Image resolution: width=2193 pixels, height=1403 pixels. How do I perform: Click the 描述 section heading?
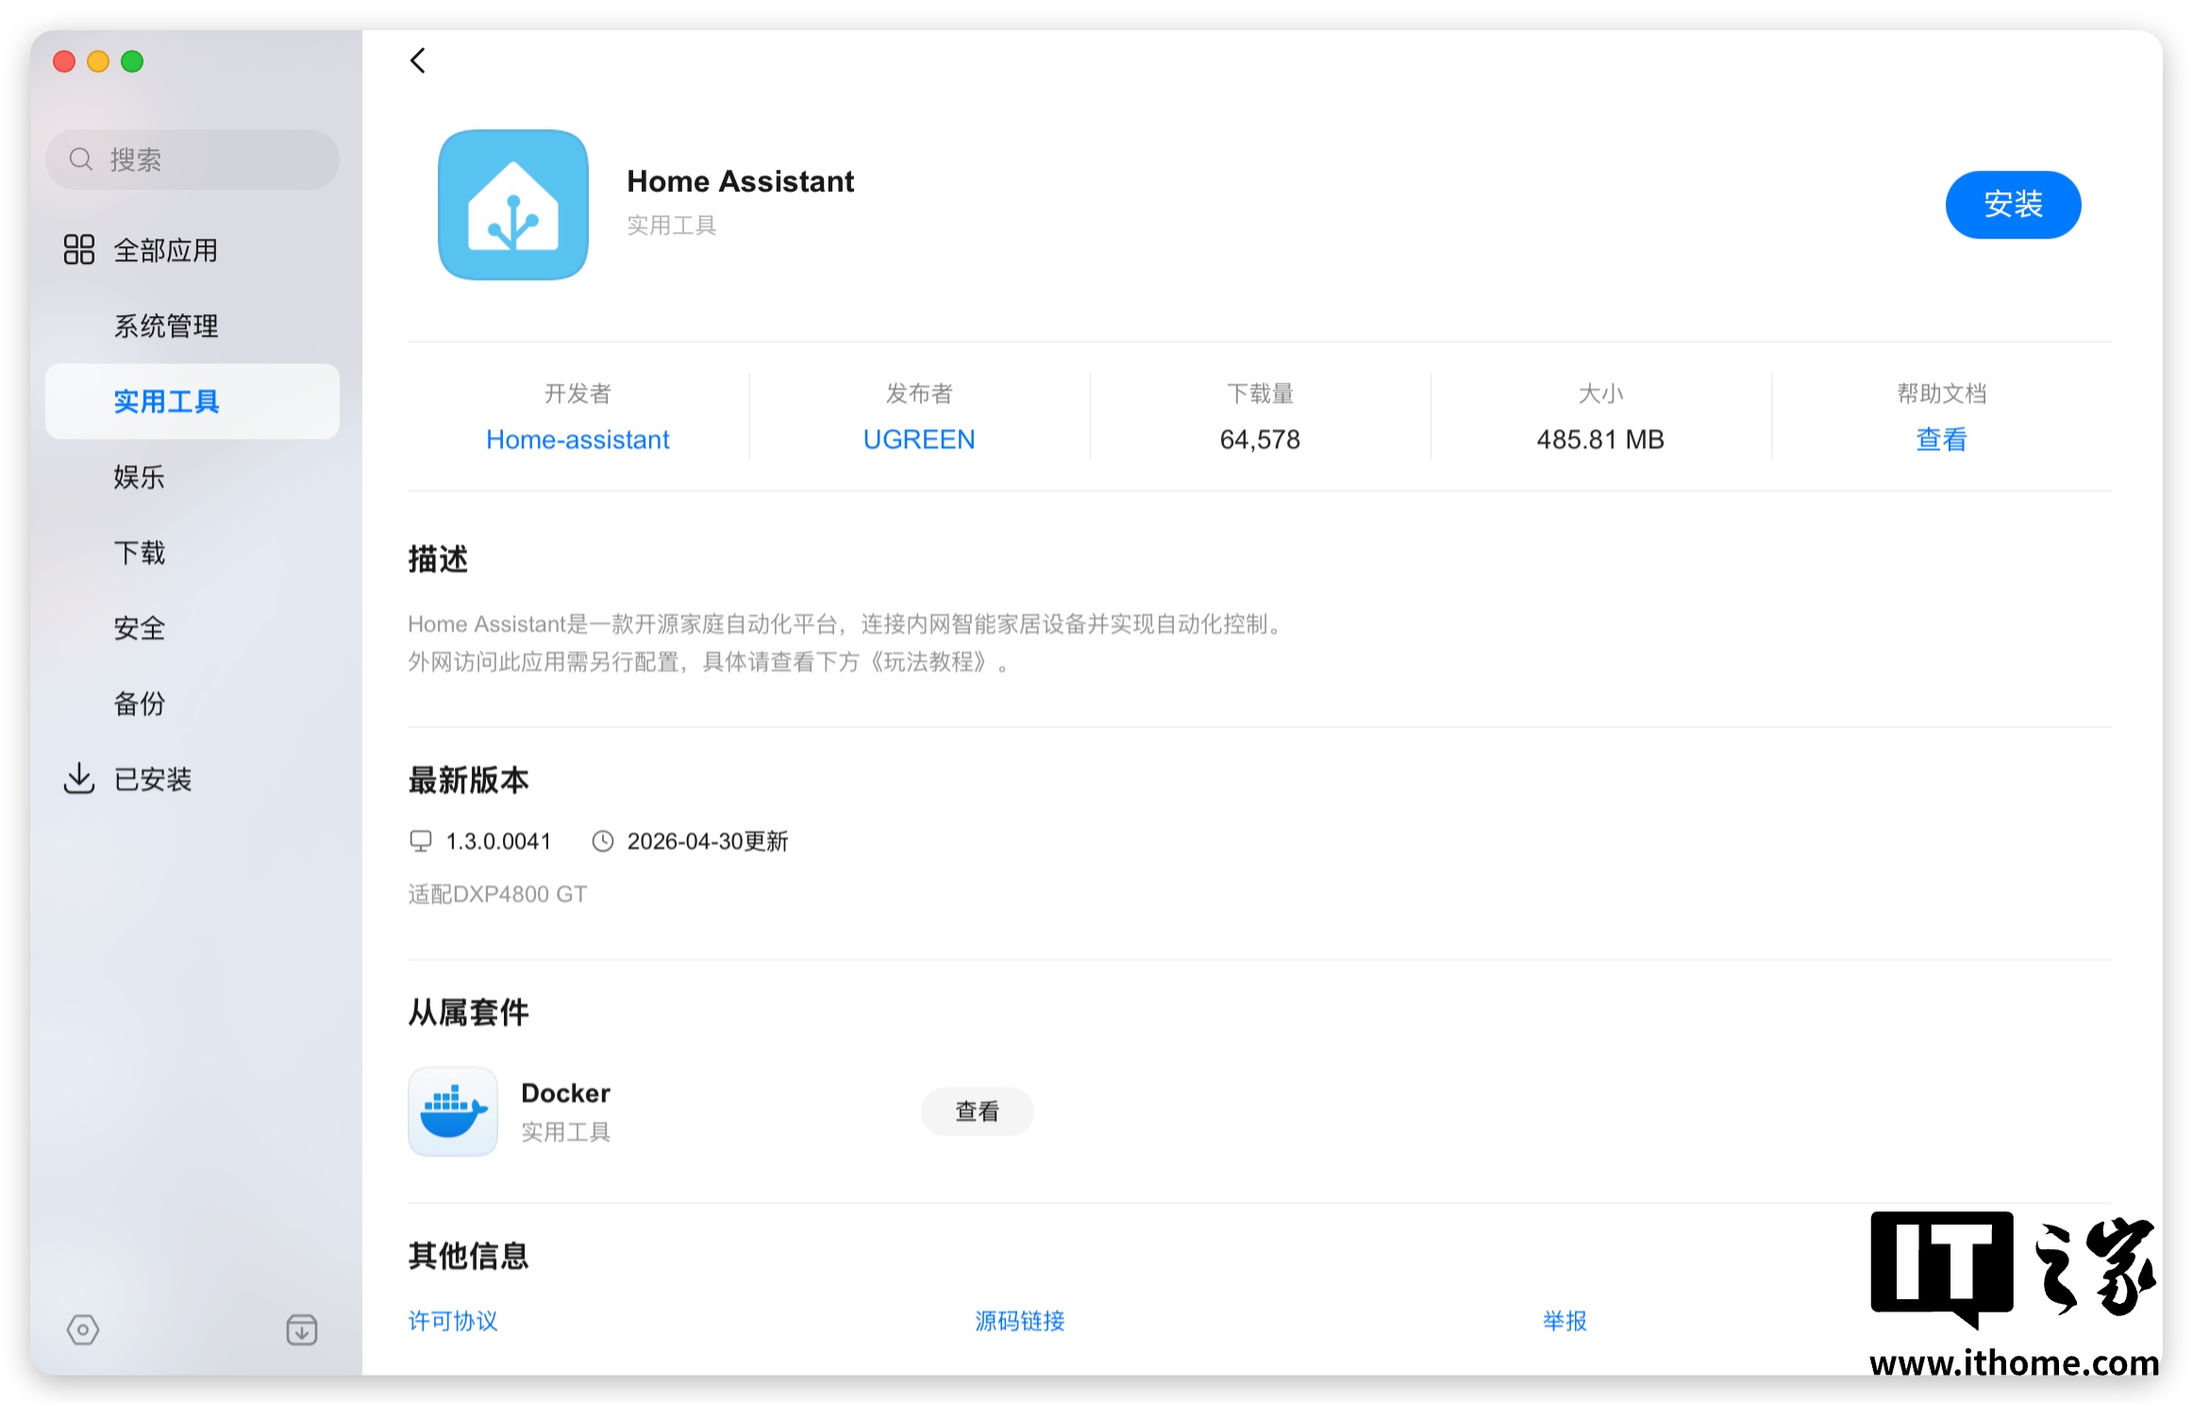(438, 559)
